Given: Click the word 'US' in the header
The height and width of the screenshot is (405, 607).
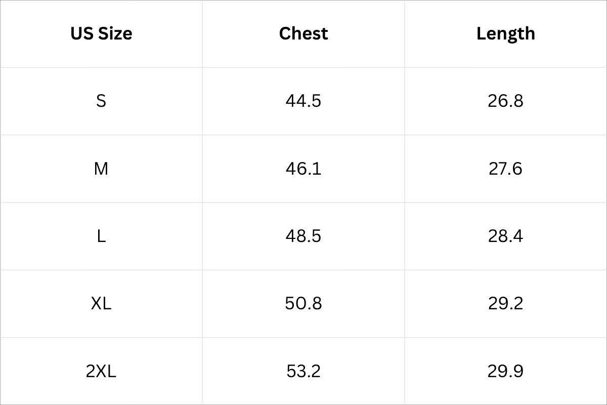Looking at the screenshot, I should (81, 33).
